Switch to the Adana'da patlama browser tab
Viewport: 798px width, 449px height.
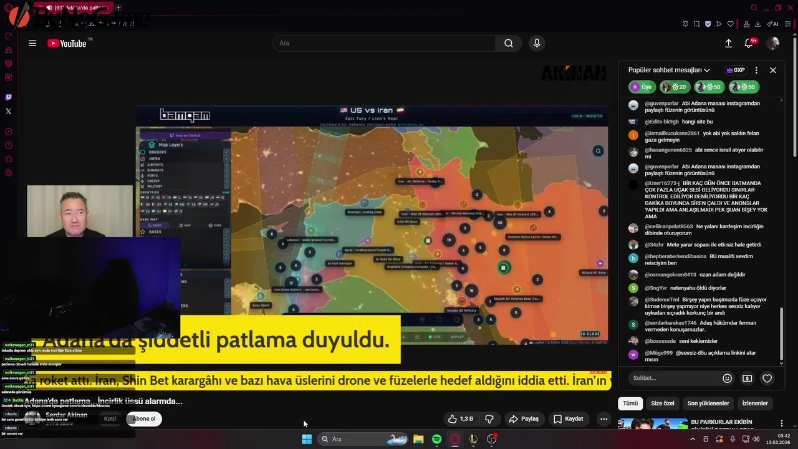75,7
